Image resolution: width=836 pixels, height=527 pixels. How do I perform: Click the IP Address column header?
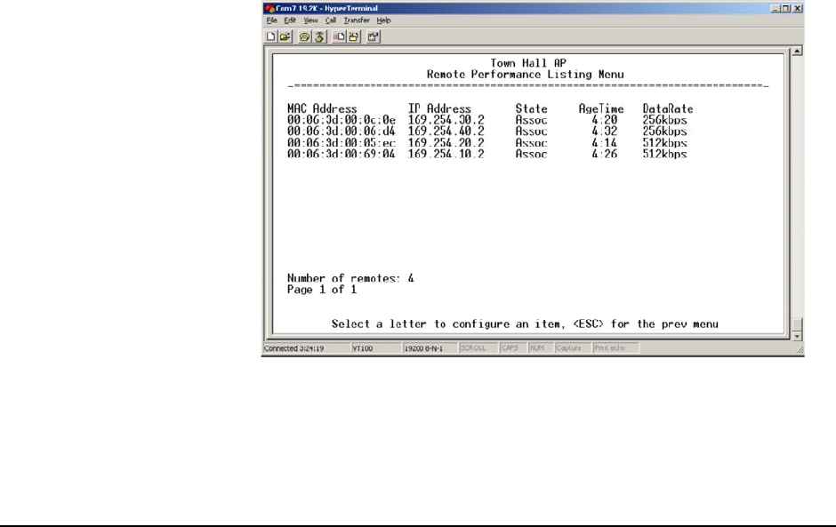coord(440,108)
